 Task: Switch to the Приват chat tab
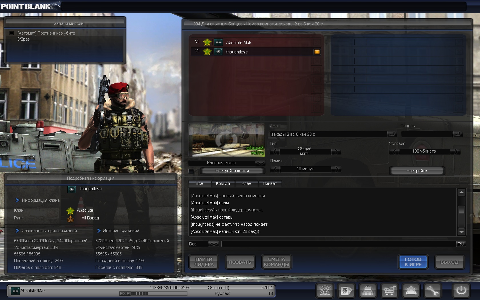[x=269, y=183]
